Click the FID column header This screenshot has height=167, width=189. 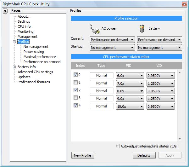pos(128,66)
